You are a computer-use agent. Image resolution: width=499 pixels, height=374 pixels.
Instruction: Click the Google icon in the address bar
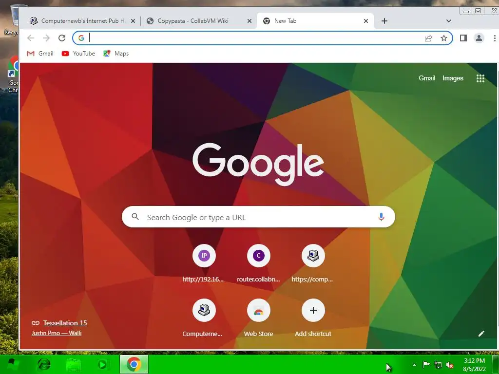pos(81,38)
